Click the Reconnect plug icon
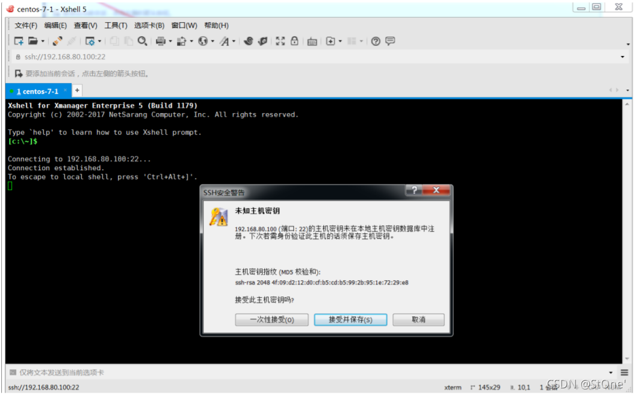Image resolution: width=635 pixels, height=395 pixels. pos(58,41)
